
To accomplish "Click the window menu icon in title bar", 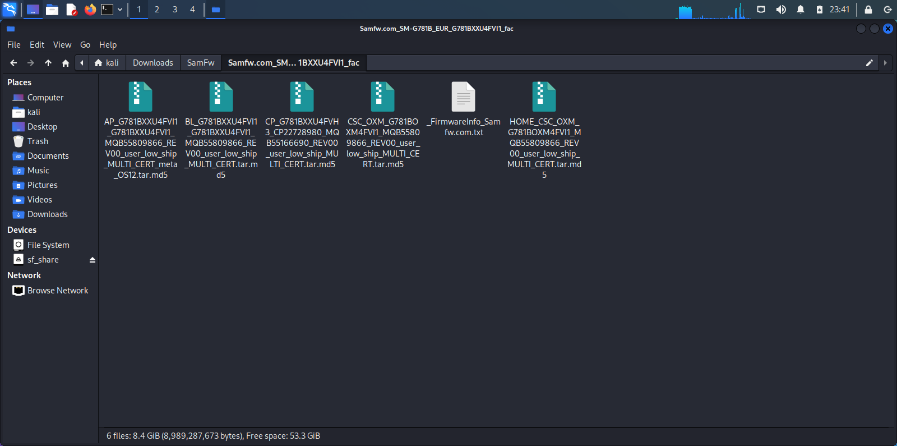I will click(11, 29).
